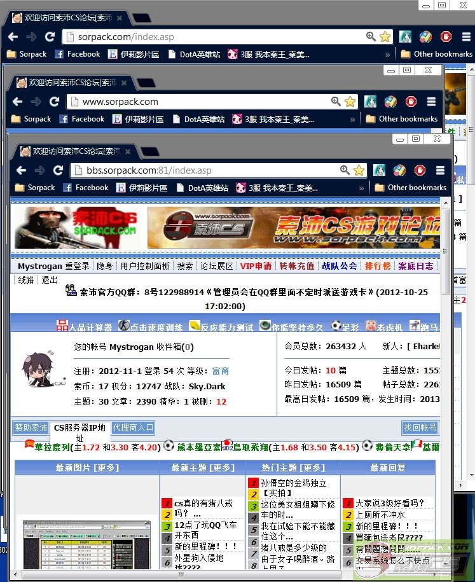This screenshot has width=475, height=582.
Task: Bookmark the bbs.sorpack.com:81 page with the star
Action: 359,170
